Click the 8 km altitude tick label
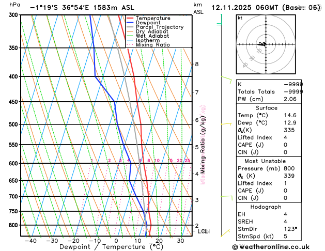The height and width of the screenshot is (251, 325). pyautogui.click(x=197, y=64)
